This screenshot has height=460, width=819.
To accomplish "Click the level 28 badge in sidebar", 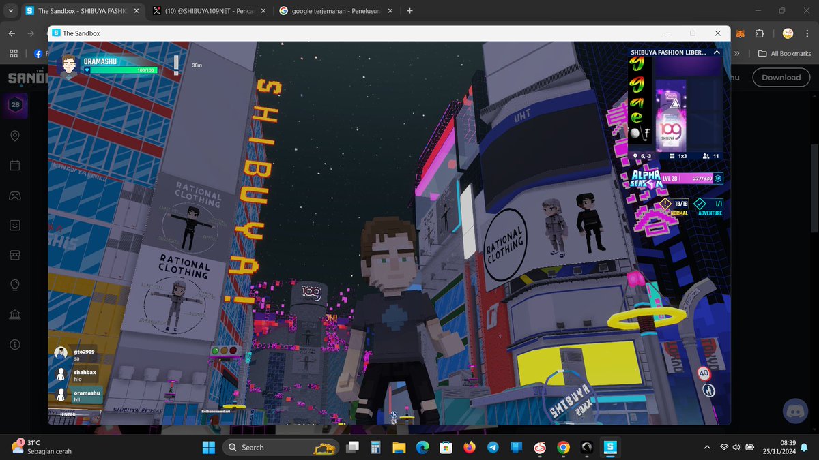I will click(15, 105).
